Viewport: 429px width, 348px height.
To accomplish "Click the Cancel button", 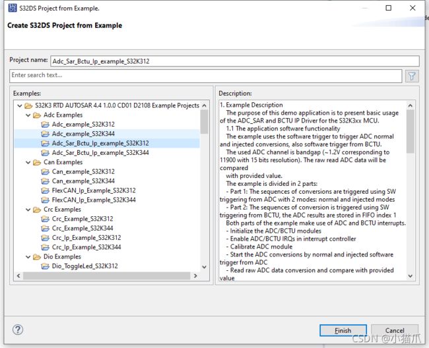I will (x=395, y=330).
